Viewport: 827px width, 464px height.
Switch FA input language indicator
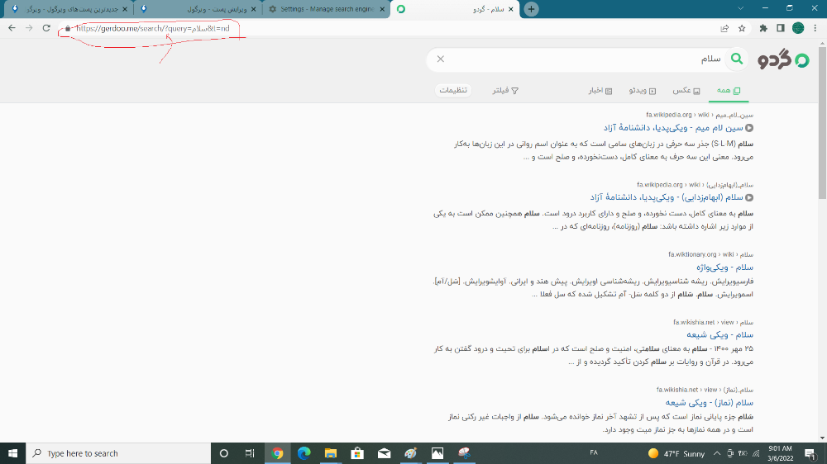[x=593, y=453]
